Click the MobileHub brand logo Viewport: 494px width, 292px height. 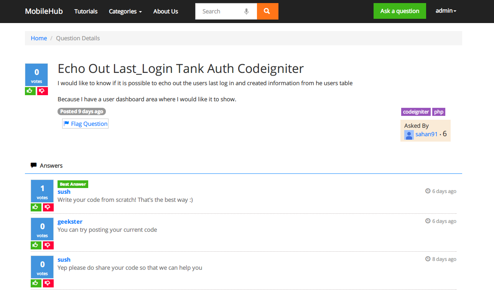pos(44,11)
